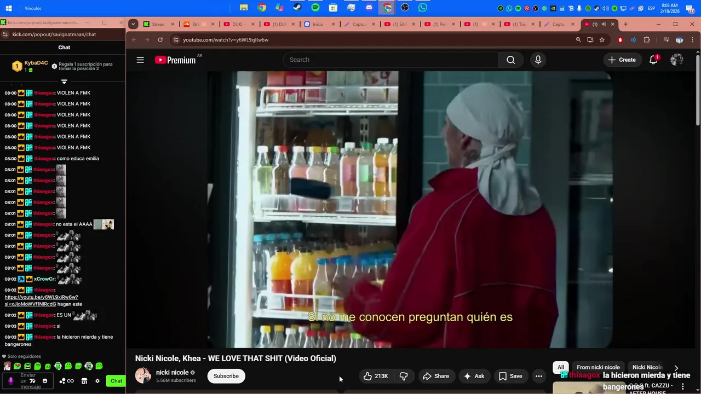The image size is (701, 394).
Task: Open YouTube account avatar menu
Action: coord(677,60)
